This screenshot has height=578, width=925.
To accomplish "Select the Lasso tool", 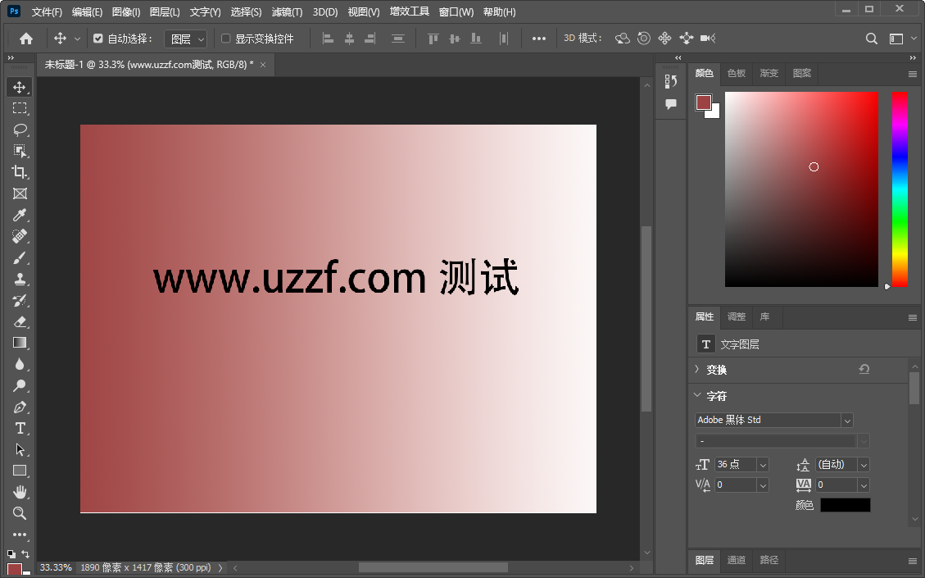I will coord(19,129).
